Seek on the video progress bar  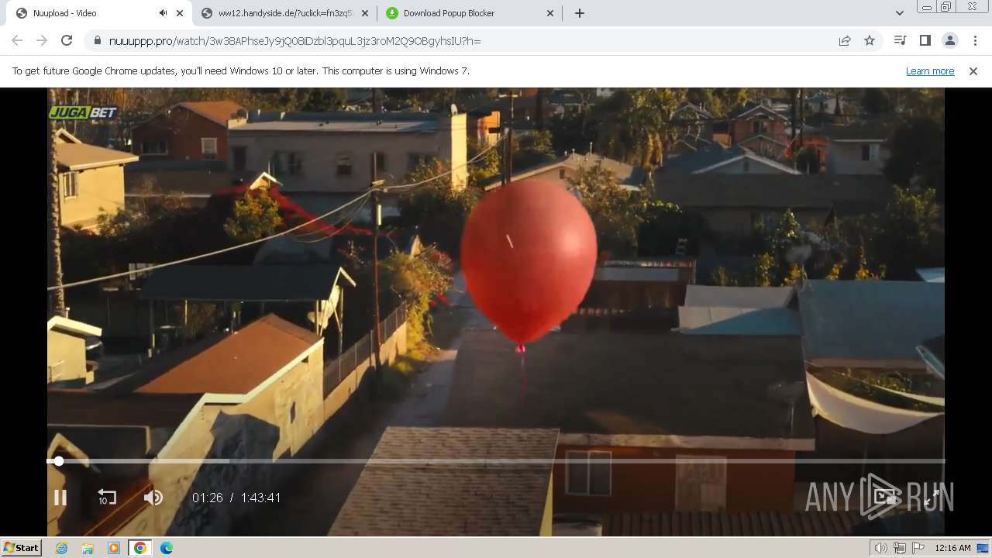pos(496,461)
